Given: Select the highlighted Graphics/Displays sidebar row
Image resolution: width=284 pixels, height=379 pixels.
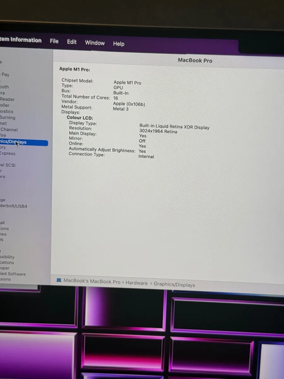Looking at the screenshot, I should 24,142.
